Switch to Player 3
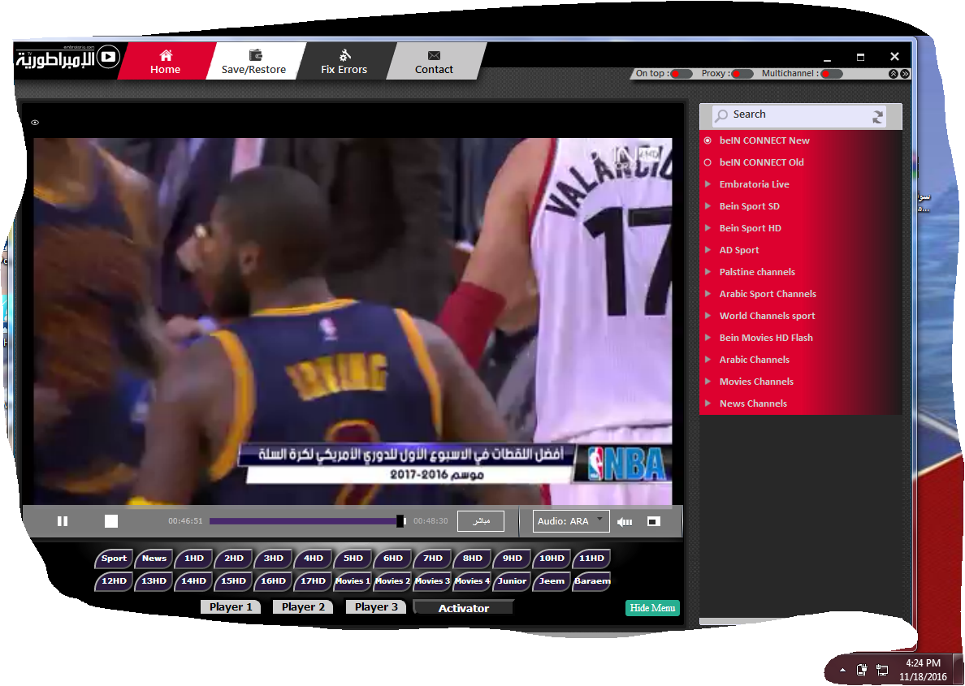This screenshot has width=965, height=686. [376, 607]
